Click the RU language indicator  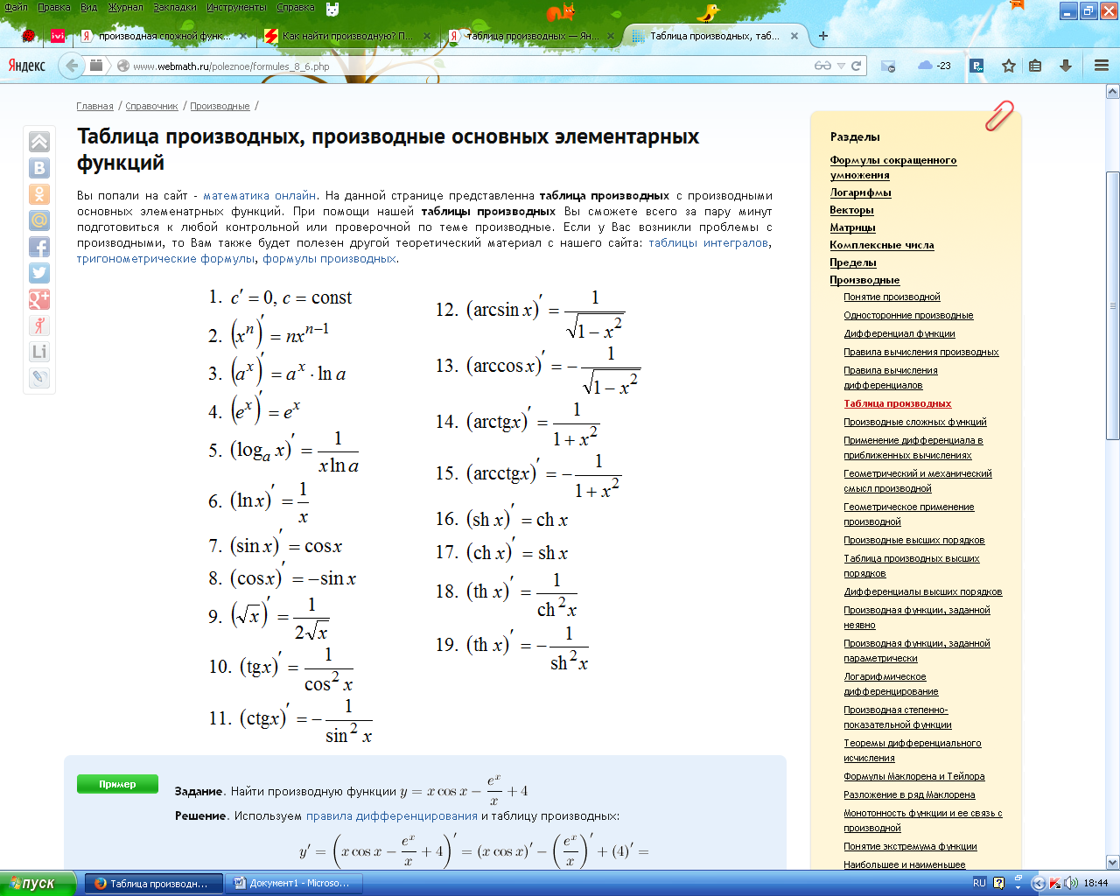click(979, 883)
